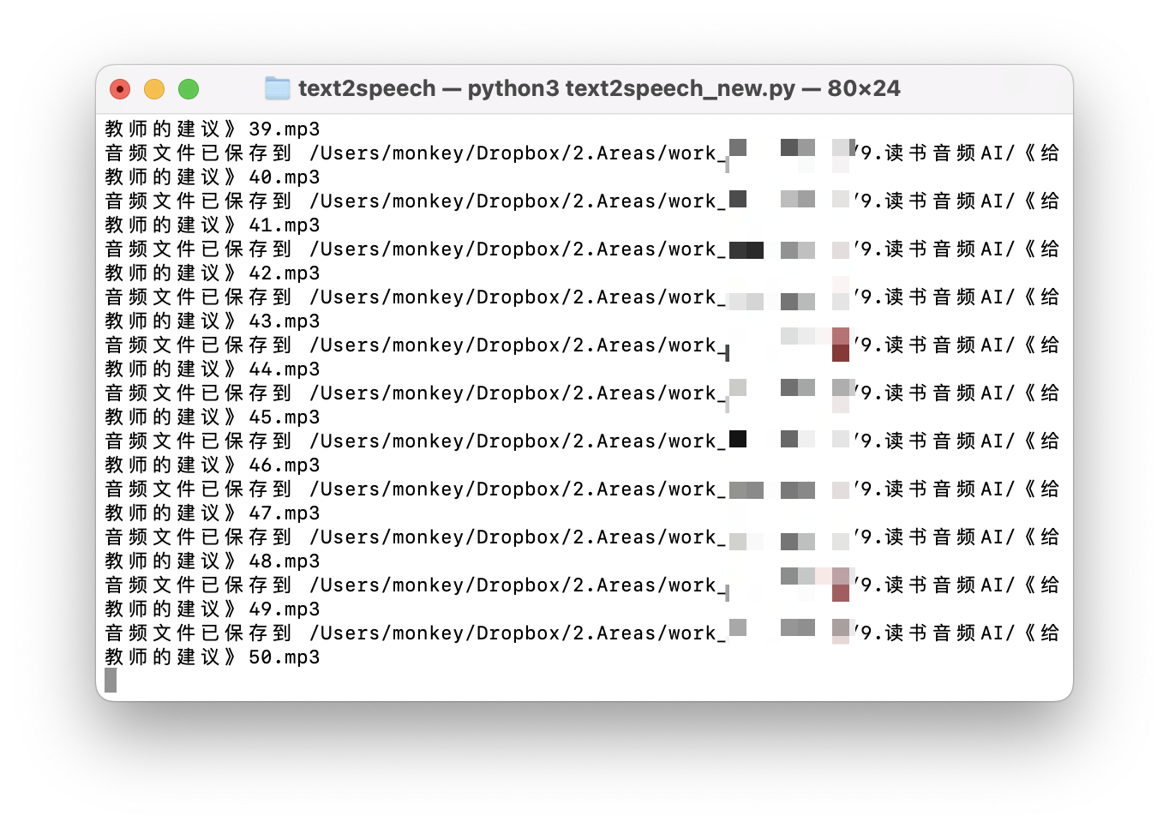The image size is (1169, 828).
Task: Click the 46.mp3 filename text
Action: tap(284, 465)
